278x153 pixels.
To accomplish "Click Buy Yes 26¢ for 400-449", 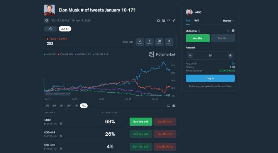I will tap(141, 134).
